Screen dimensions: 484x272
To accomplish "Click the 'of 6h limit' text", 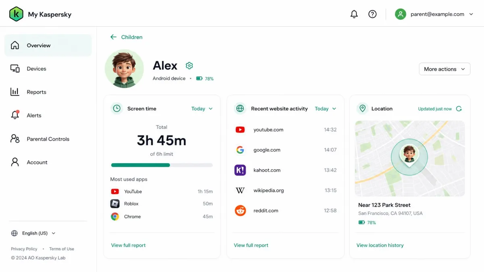I will click(x=162, y=154).
